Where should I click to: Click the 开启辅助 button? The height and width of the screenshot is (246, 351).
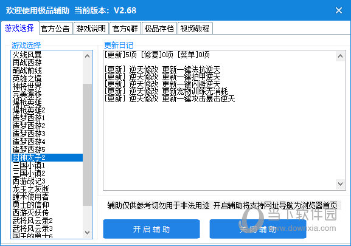coord(151,229)
